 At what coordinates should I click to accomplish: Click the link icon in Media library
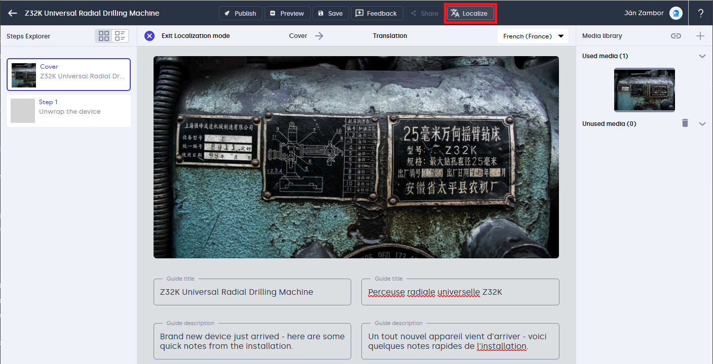(x=676, y=36)
